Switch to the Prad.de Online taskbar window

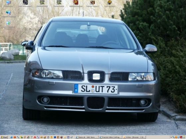[x=111, y=137]
